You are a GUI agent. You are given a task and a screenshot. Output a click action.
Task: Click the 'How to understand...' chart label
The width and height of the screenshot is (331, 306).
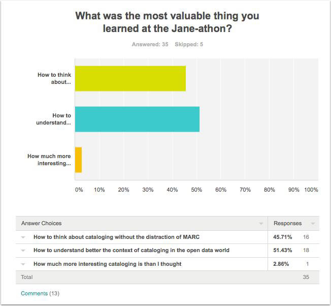pyautogui.click(x=53, y=119)
